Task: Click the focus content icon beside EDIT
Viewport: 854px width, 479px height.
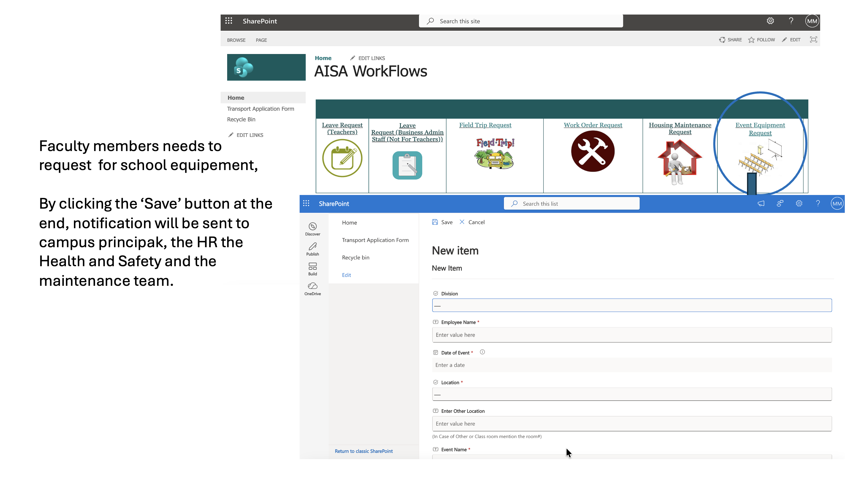Action: click(813, 40)
